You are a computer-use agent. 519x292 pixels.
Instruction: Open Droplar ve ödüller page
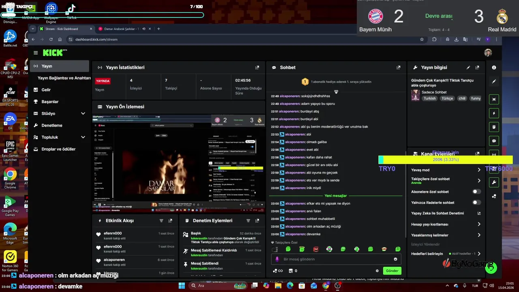tap(58, 149)
